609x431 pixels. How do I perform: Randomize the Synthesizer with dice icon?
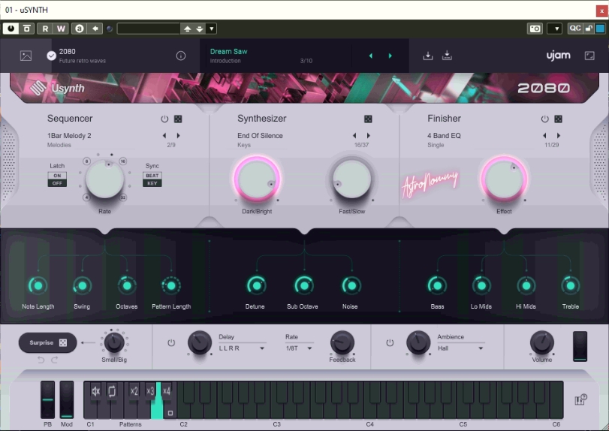368,119
